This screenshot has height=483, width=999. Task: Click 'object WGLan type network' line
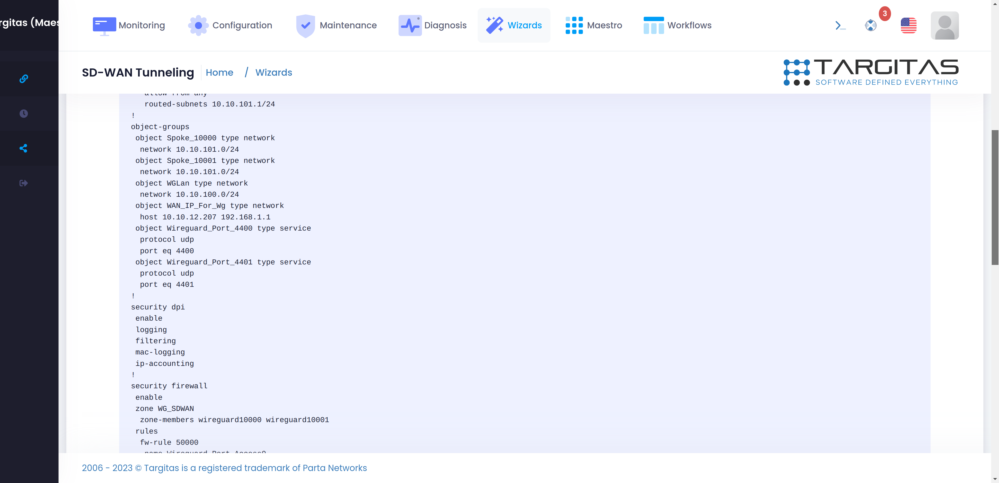point(191,183)
